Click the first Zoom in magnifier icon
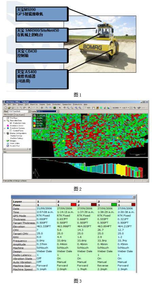This screenshot has width=152, height=284. 68,108
